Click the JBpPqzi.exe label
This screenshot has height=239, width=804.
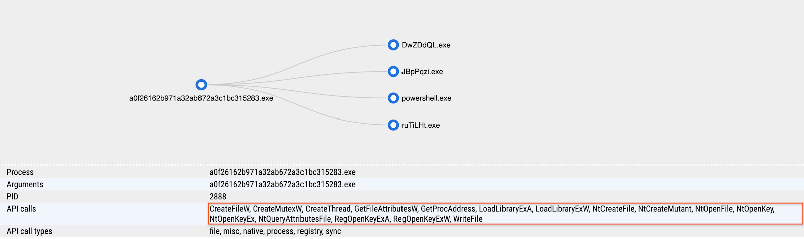422,71
